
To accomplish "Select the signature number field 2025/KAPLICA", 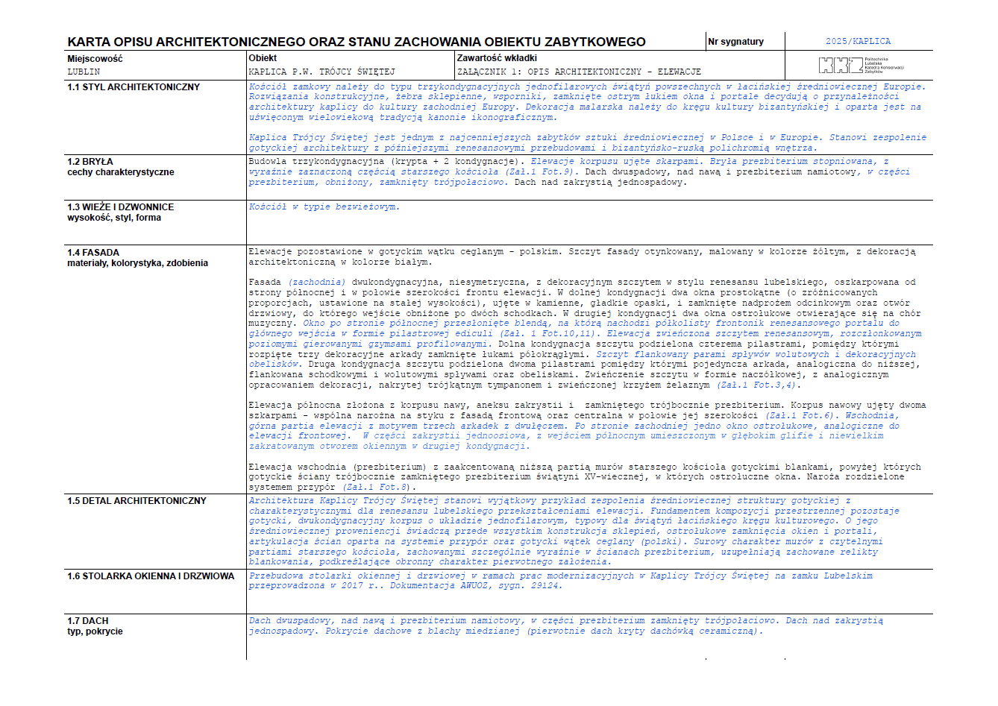I will point(858,42).
